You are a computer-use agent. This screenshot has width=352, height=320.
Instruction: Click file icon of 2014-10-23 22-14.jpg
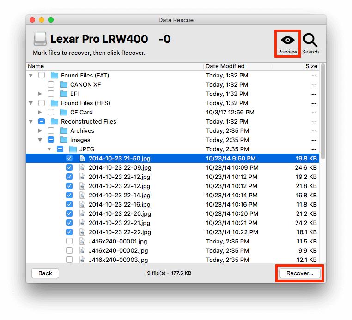coord(82,195)
